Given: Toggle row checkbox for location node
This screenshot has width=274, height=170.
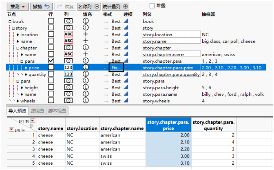Looking at the screenshot, I should point(51,34).
